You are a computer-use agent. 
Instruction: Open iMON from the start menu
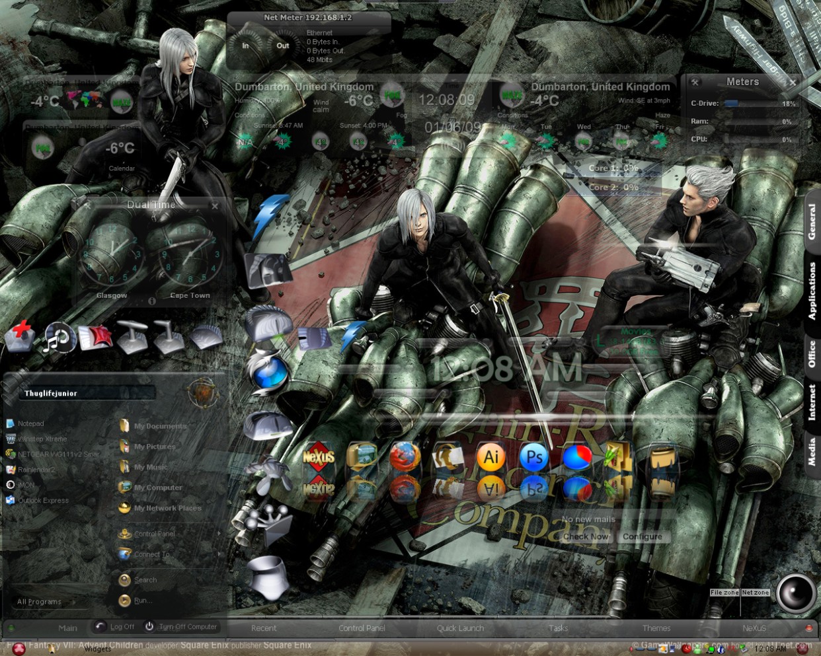point(20,485)
